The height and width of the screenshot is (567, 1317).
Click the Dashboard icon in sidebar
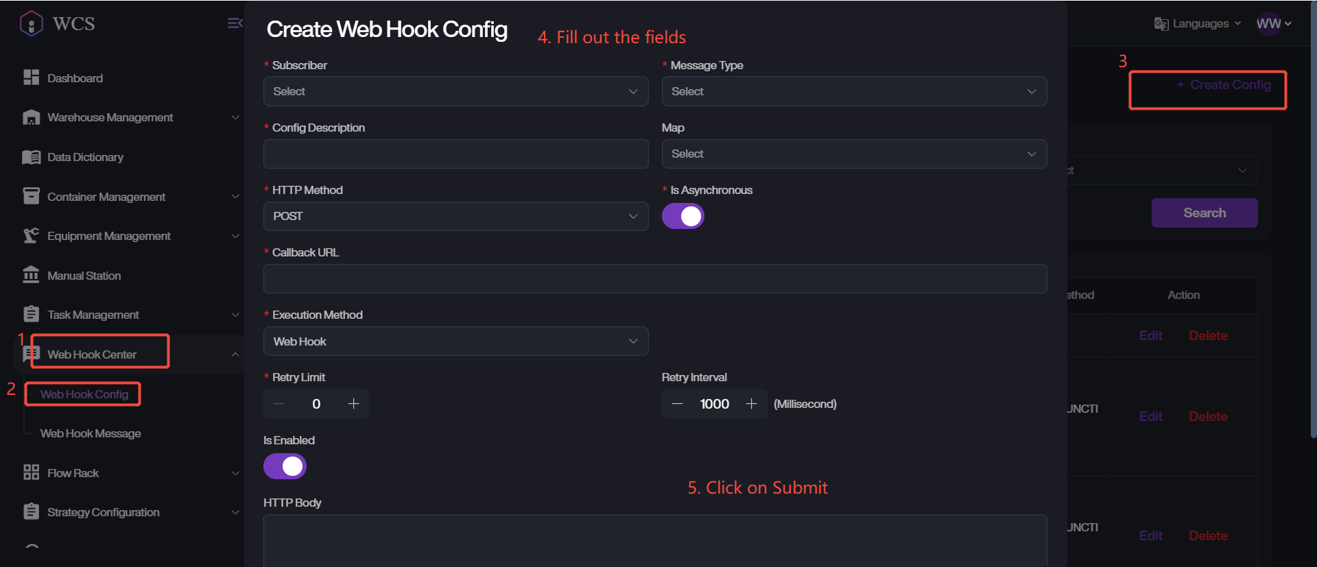coord(31,77)
